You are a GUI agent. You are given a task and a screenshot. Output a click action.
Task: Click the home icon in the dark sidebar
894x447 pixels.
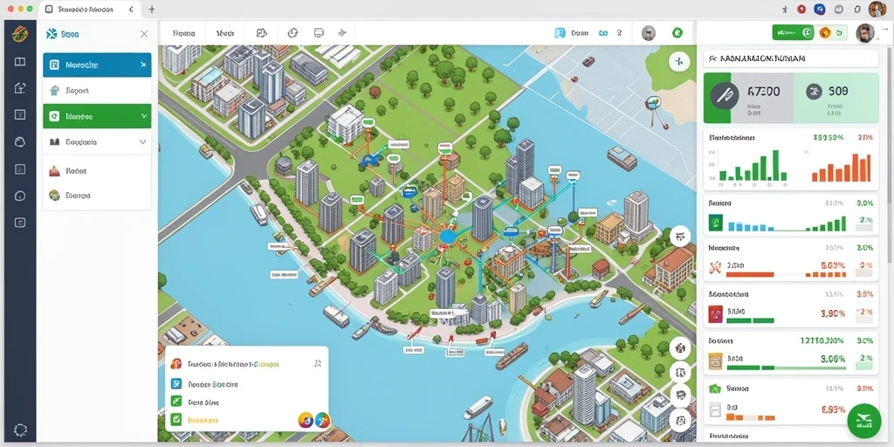[20, 88]
